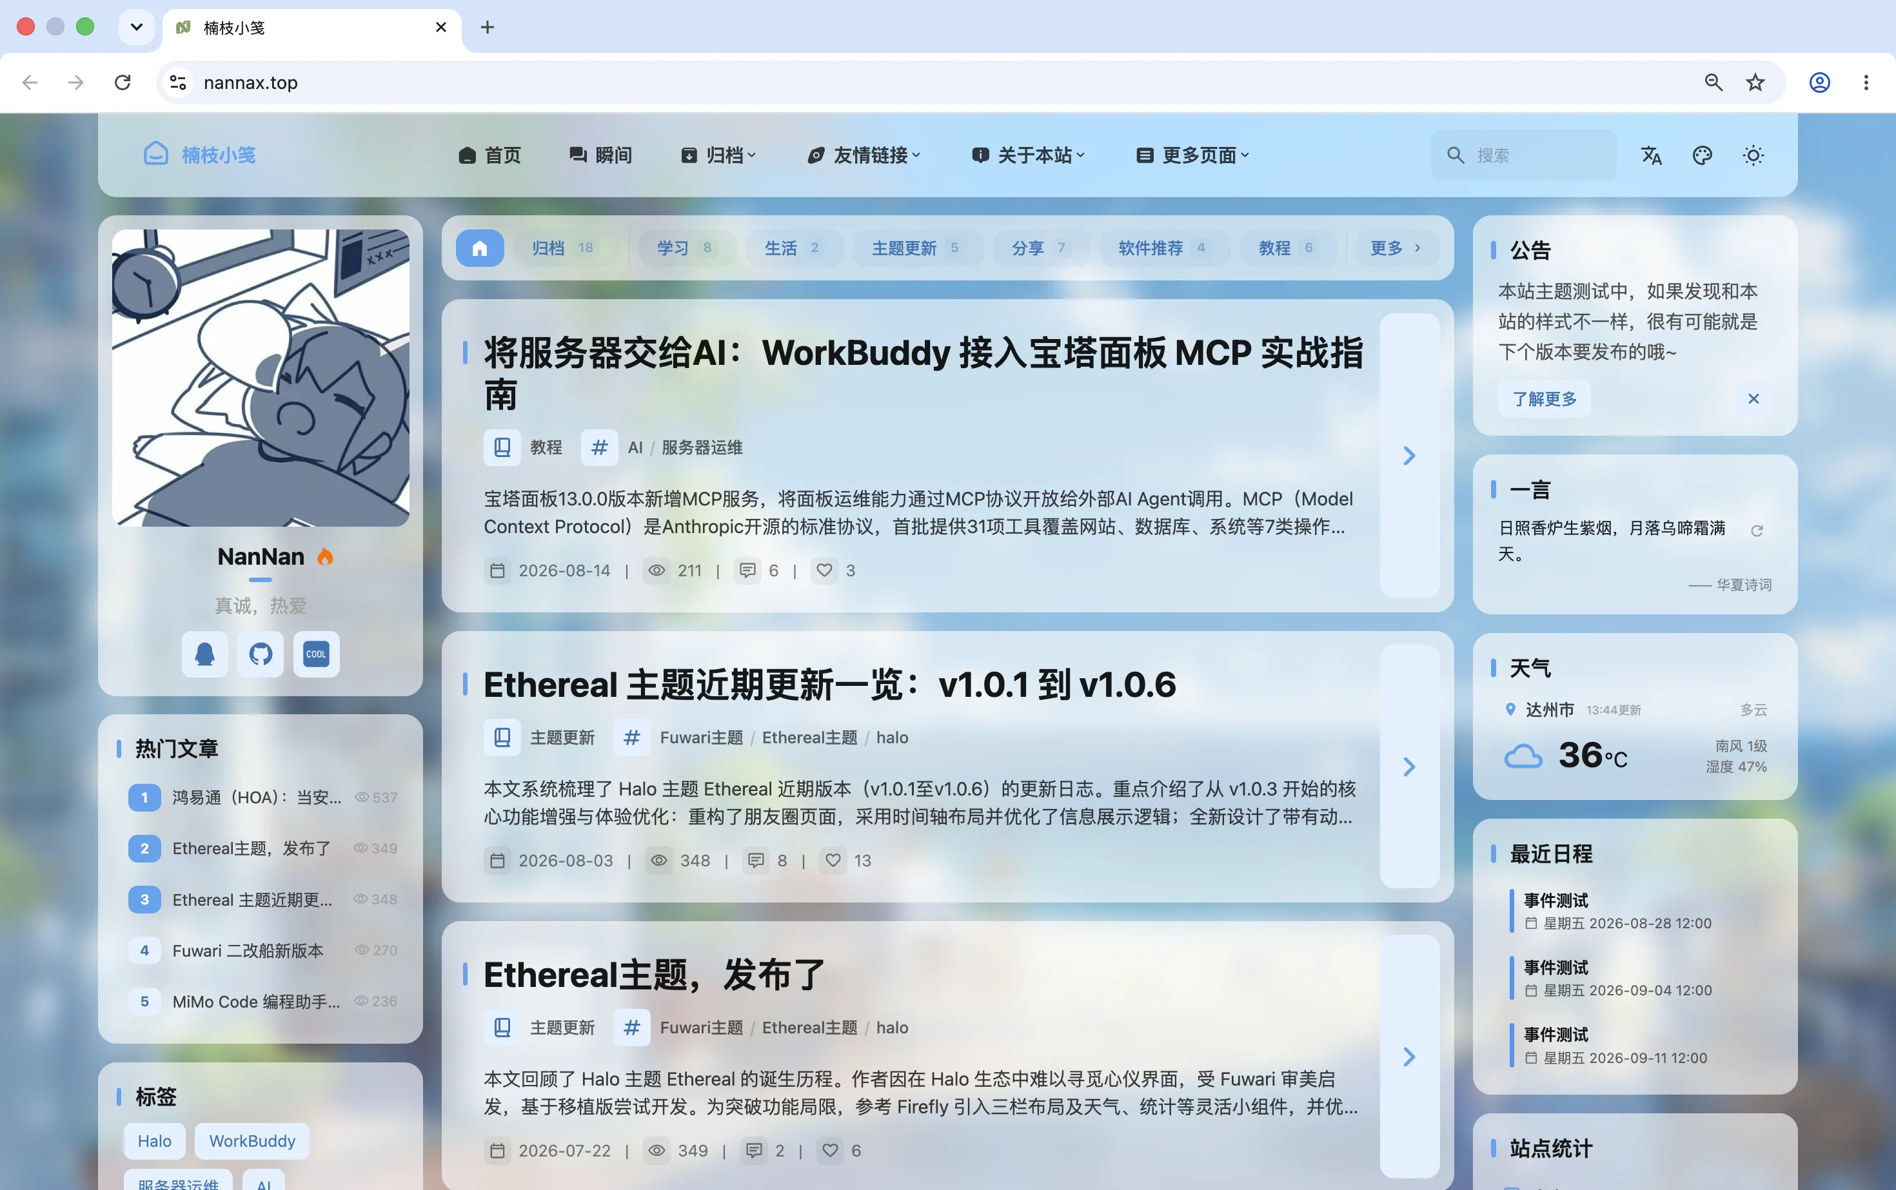1896x1190 pixels.
Task: Close the 公告 announcement
Action: [x=1753, y=398]
